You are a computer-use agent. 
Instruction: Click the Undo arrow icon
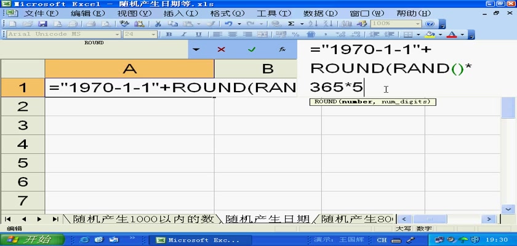pos(228,23)
